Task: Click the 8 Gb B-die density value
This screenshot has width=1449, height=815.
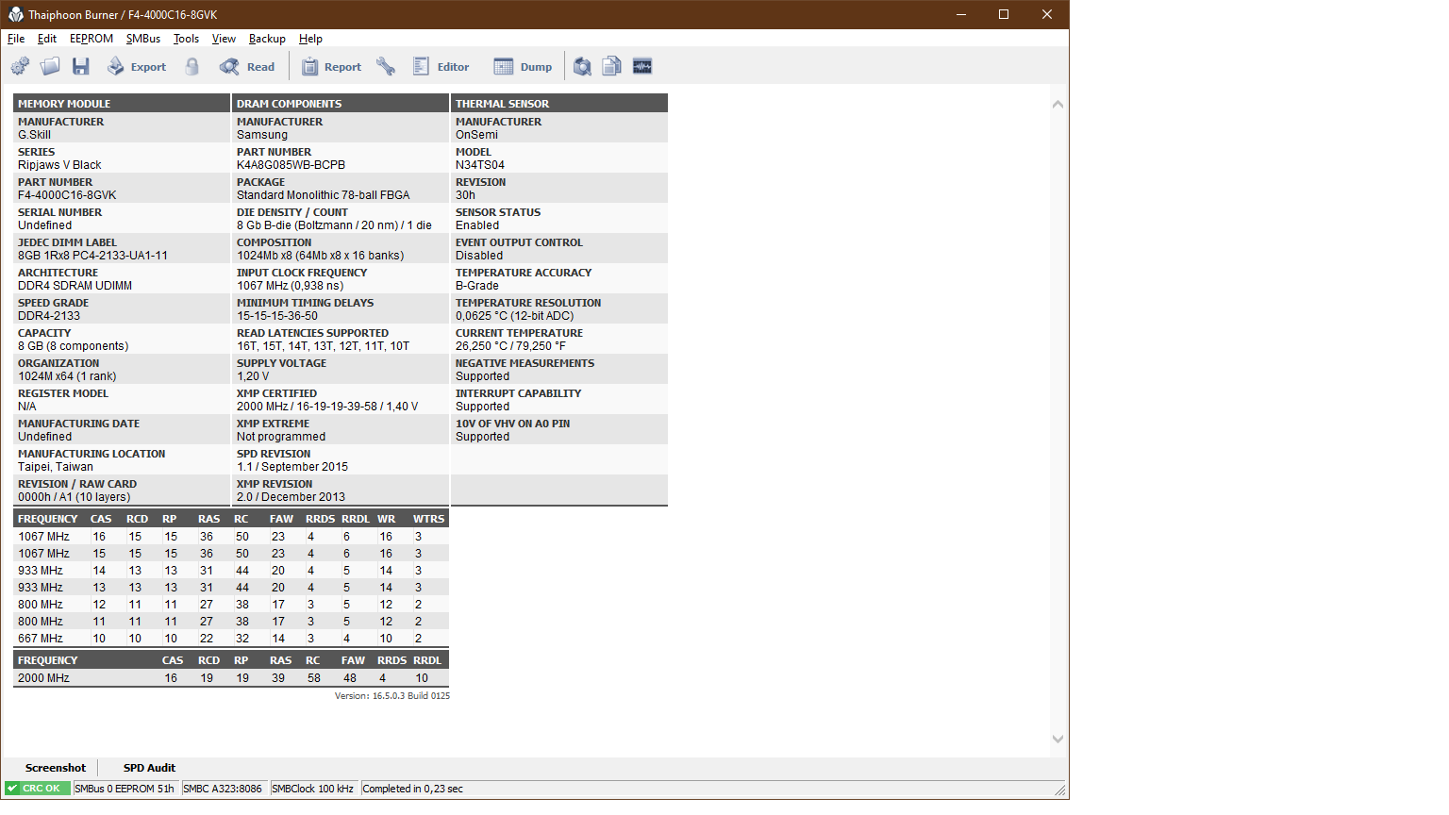Action: click(334, 225)
